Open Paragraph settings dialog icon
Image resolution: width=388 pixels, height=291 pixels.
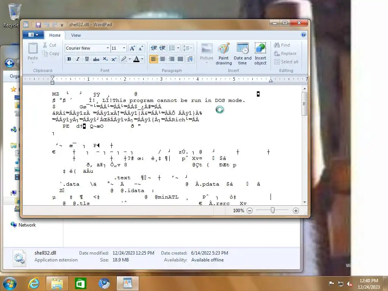[190, 59]
